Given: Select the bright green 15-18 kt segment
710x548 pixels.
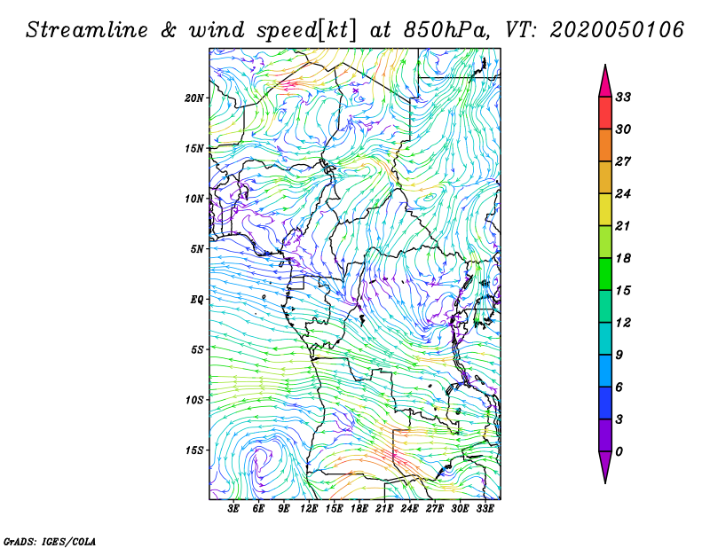Looking at the screenshot, I should (605, 274).
